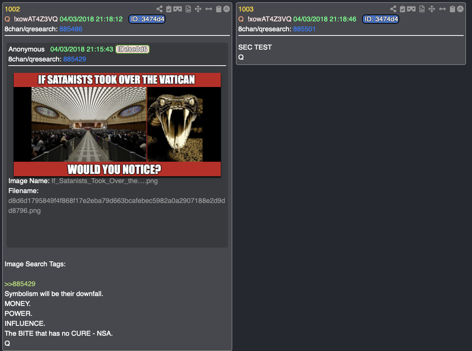Click timestamp 04/03/2018 21:18:12
Viewport: 472px width, 351px height.
(91, 19)
